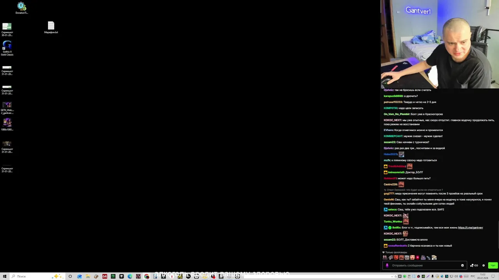Viewport: 499px width, 280px height.
Task: Open the t.me/gantverr link in chat
Action: (x=471, y=227)
